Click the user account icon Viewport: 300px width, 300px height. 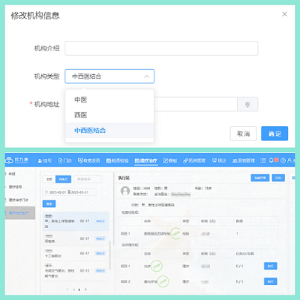pyautogui.click(x=289, y=160)
